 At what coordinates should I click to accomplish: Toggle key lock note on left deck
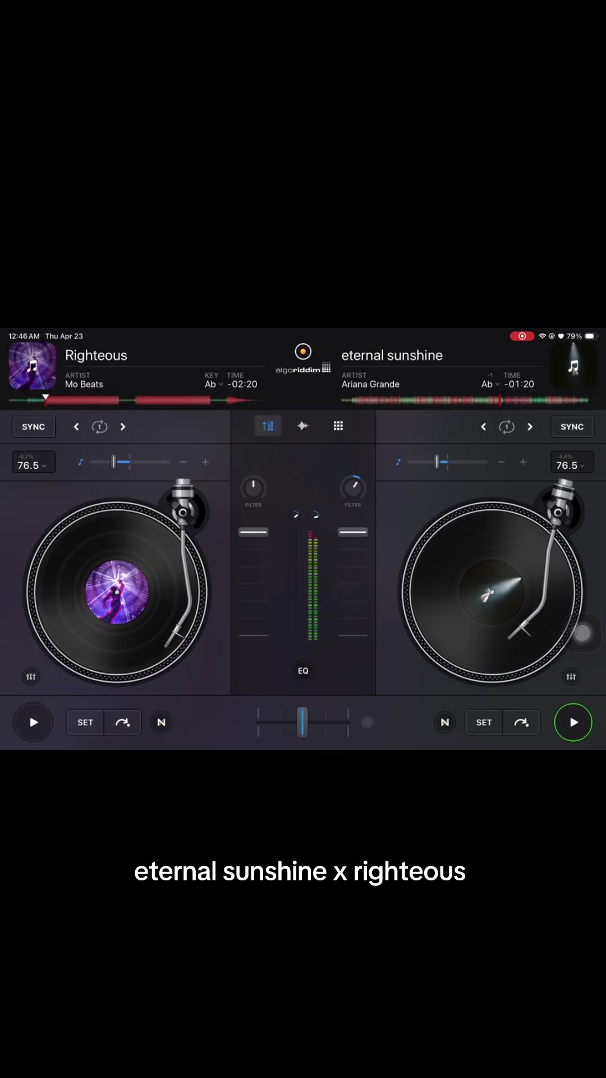coord(80,462)
